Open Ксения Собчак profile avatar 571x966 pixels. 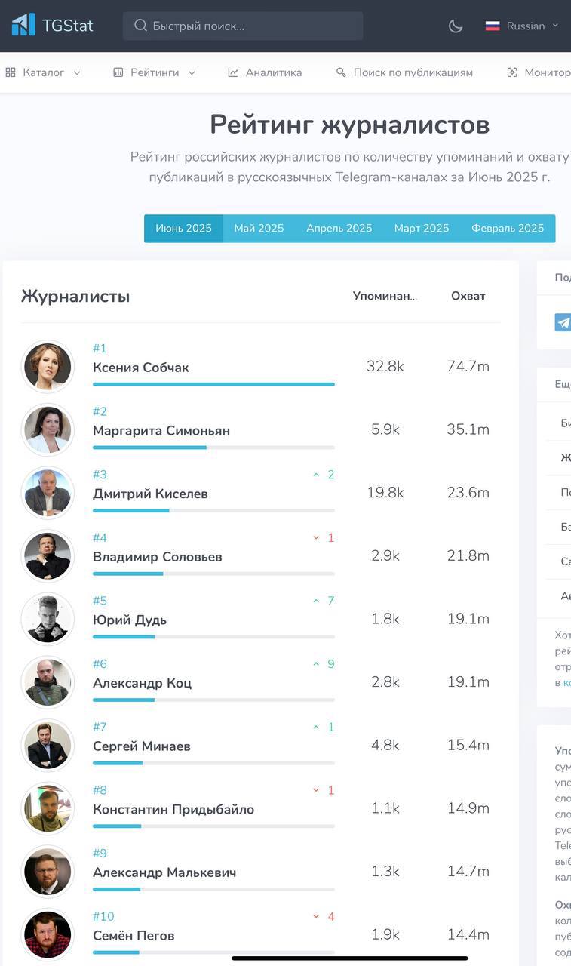click(48, 367)
